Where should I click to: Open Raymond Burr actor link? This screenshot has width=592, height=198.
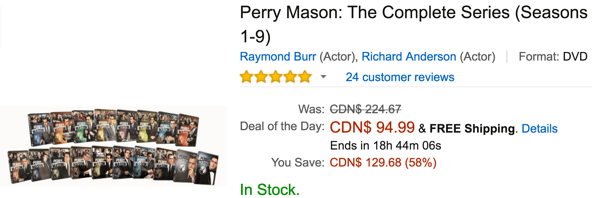click(x=278, y=57)
